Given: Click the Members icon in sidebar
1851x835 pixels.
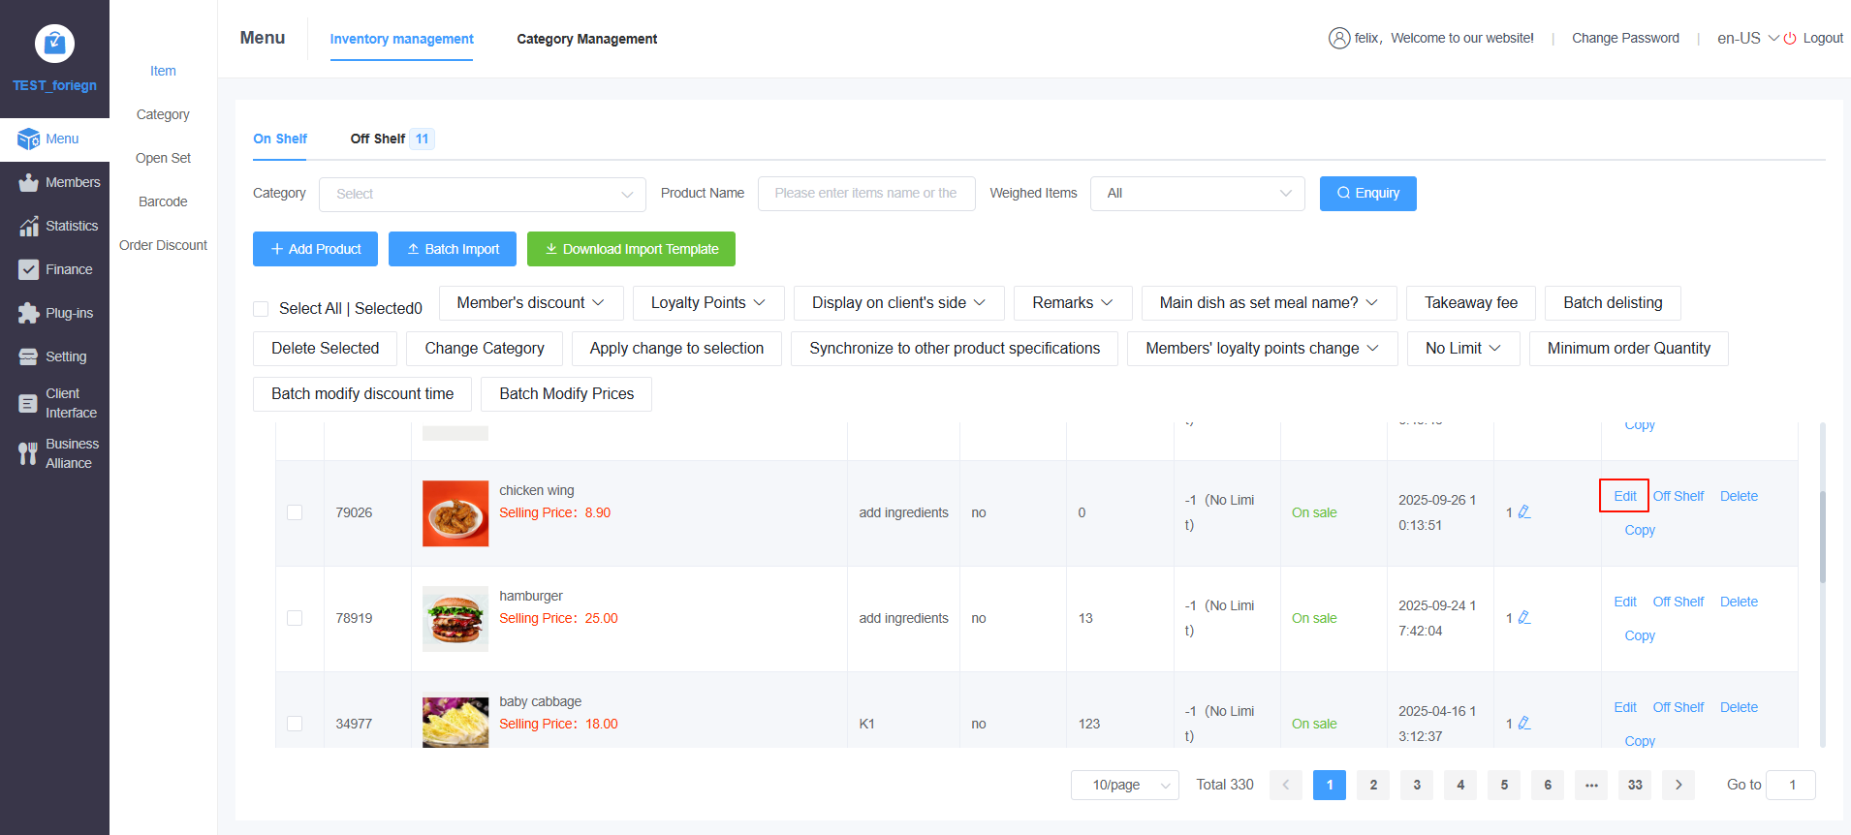Looking at the screenshot, I should pyautogui.click(x=28, y=183).
